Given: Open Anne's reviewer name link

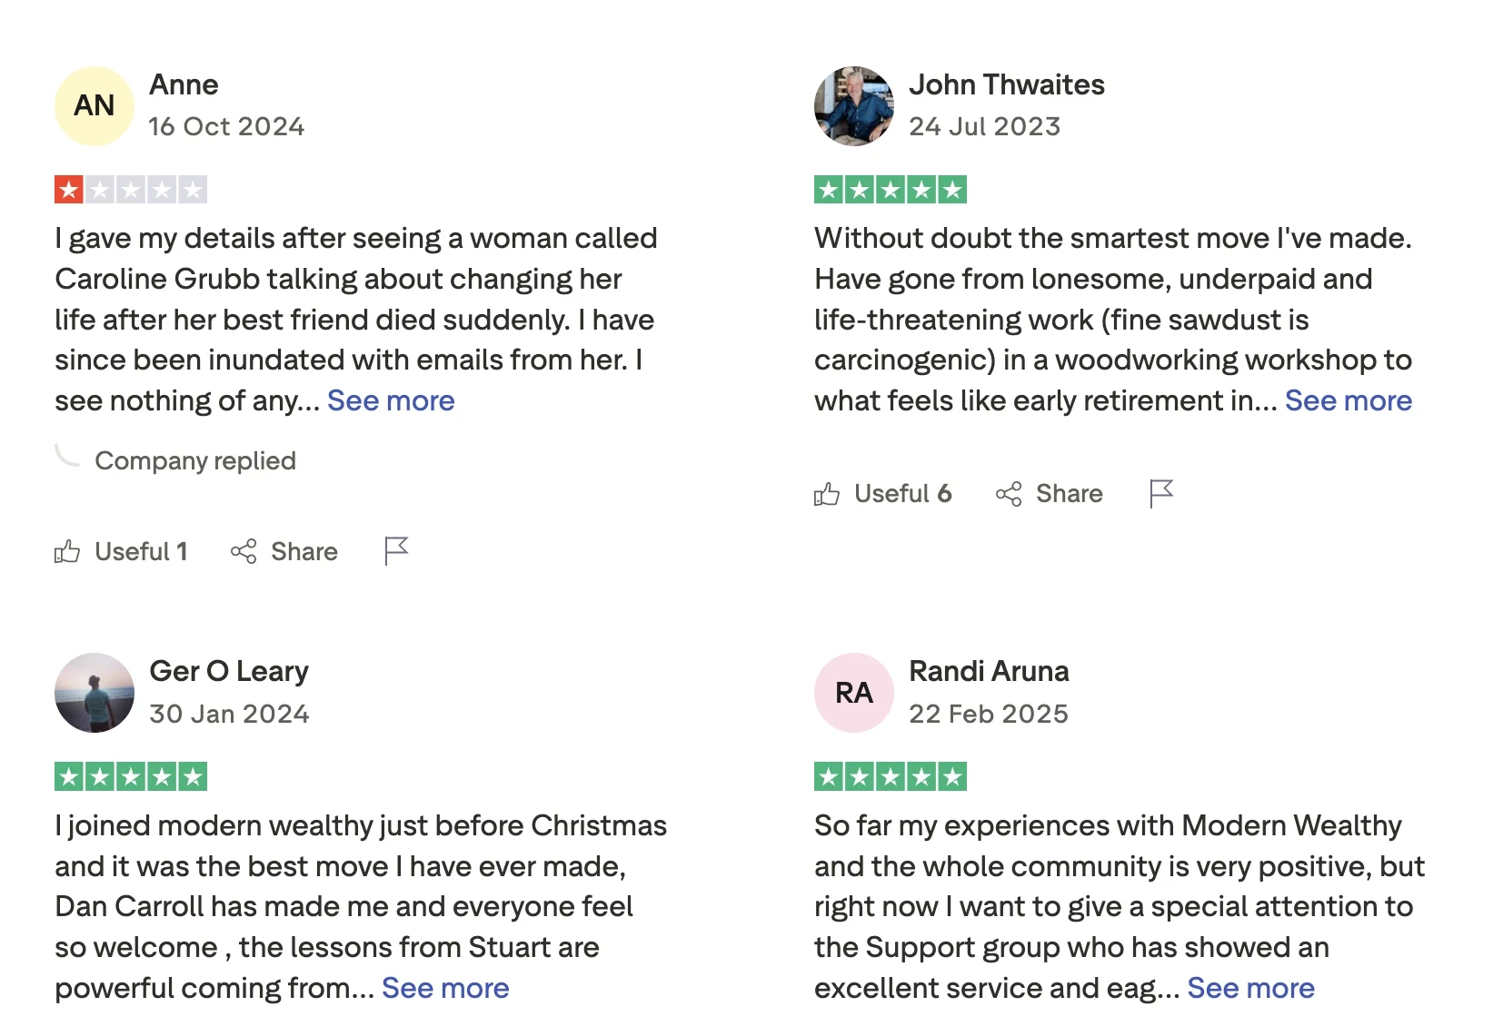Looking at the screenshot, I should (x=184, y=84).
